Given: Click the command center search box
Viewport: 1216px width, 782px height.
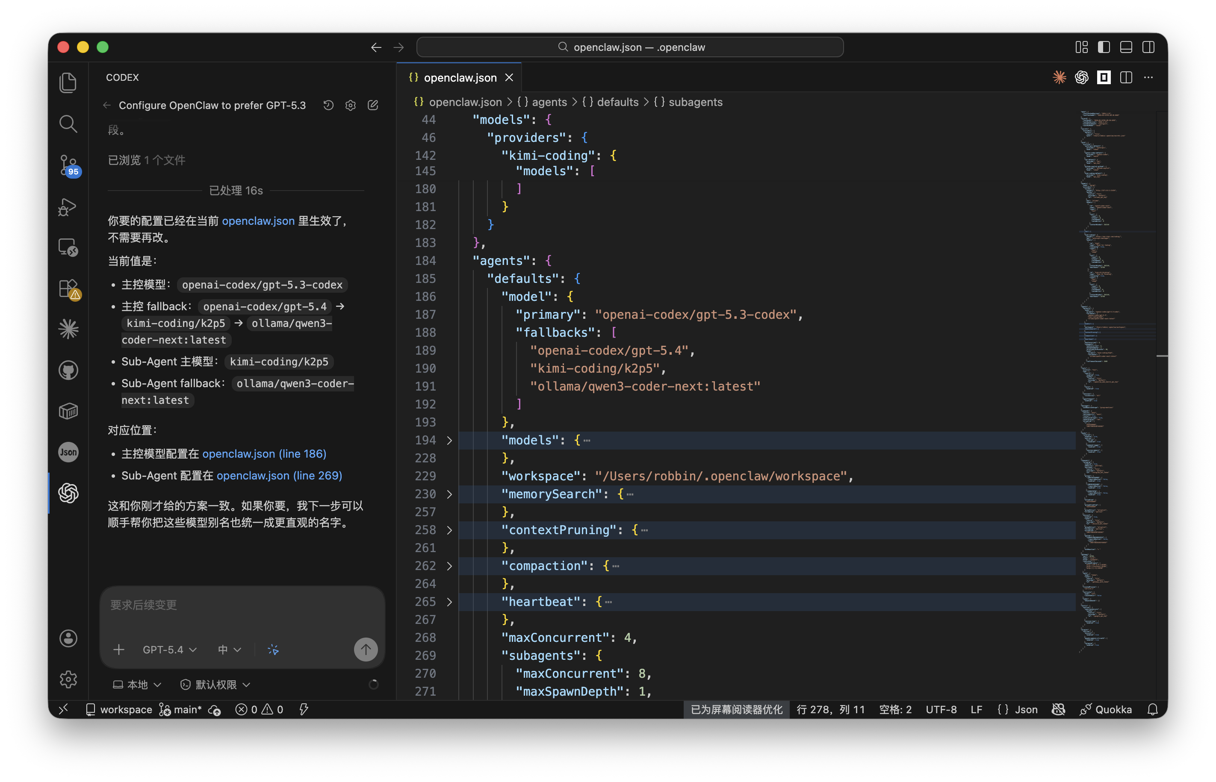Looking at the screenshot, I should (630, 47).
